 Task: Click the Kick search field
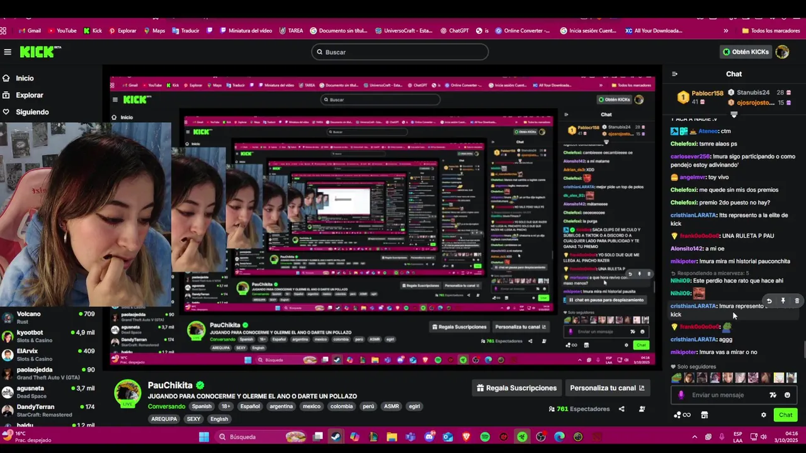(x=400, y=52)
